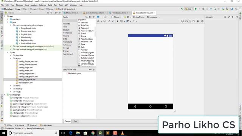Click the Search Everywhere magnifier in the toolbar
242x136 pixels.
tap(236, 9)
